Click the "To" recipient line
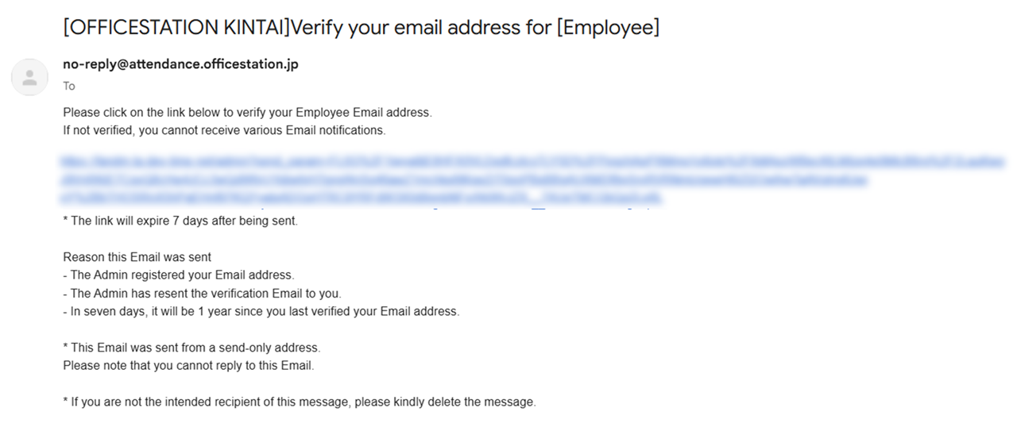1017x423 pixels. (x=69, y=86)
